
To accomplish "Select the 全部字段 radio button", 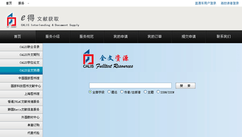I will (90, 92).
